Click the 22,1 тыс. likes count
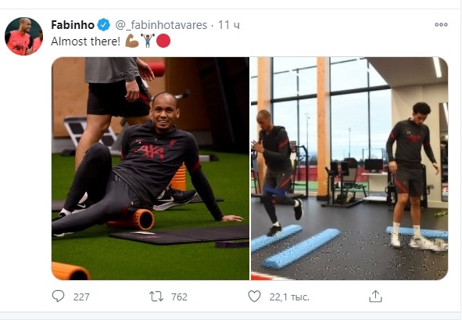Image resolution: width=462 pixels, height=320 pixels. coord(289,297)
